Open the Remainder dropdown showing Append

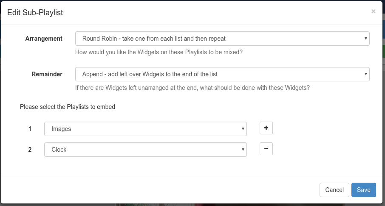[x=222, y=74]
